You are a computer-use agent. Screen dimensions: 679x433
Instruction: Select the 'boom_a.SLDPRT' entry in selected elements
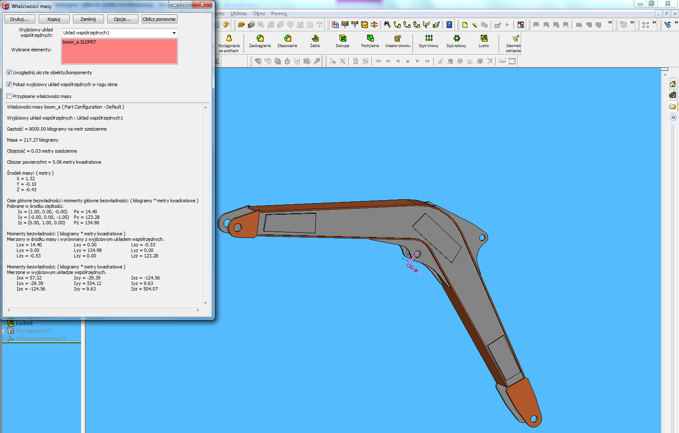coord(79,42)
